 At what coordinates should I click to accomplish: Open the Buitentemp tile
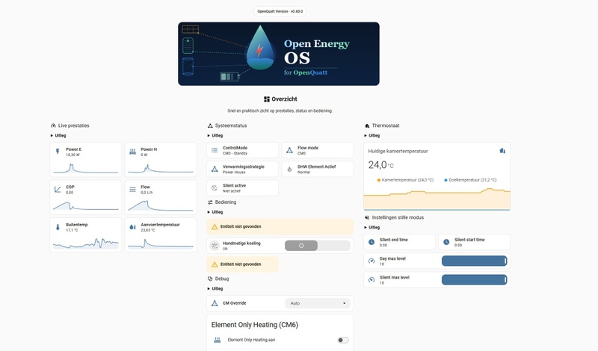pos(86,235)
